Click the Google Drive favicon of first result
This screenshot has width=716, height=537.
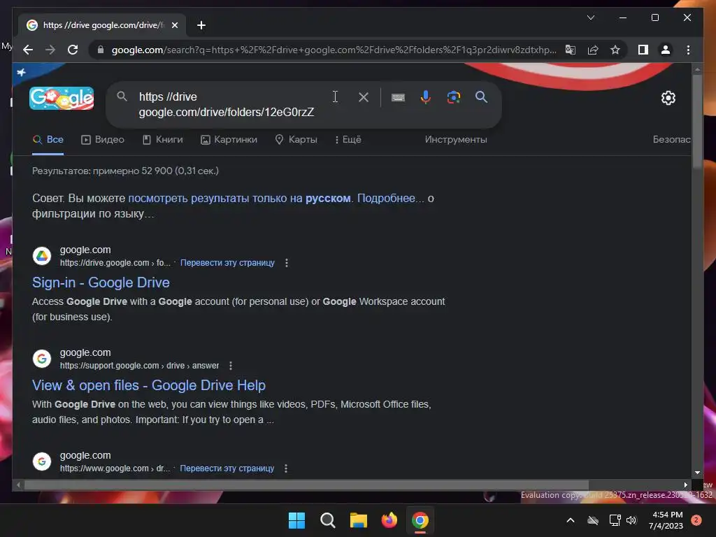41,256
